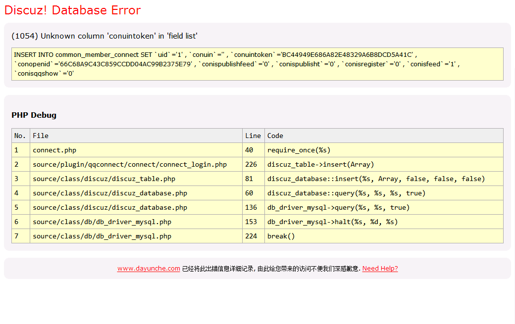This screenshot has width=515, height=324.
Task: Click the 'No.' column header
Action: [21, 136]
